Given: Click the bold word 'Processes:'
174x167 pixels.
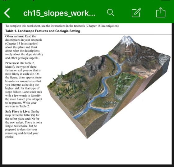Looking at the screenshot, I should (12, 63).
